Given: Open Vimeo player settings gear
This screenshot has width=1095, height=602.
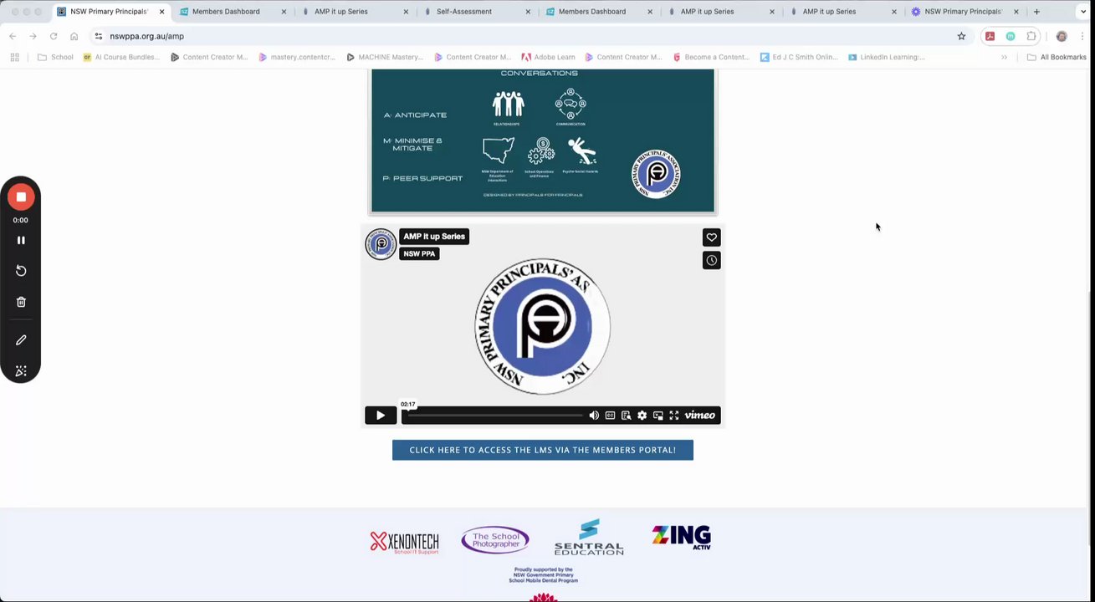Looking at the screenshot, I should 642,416.
